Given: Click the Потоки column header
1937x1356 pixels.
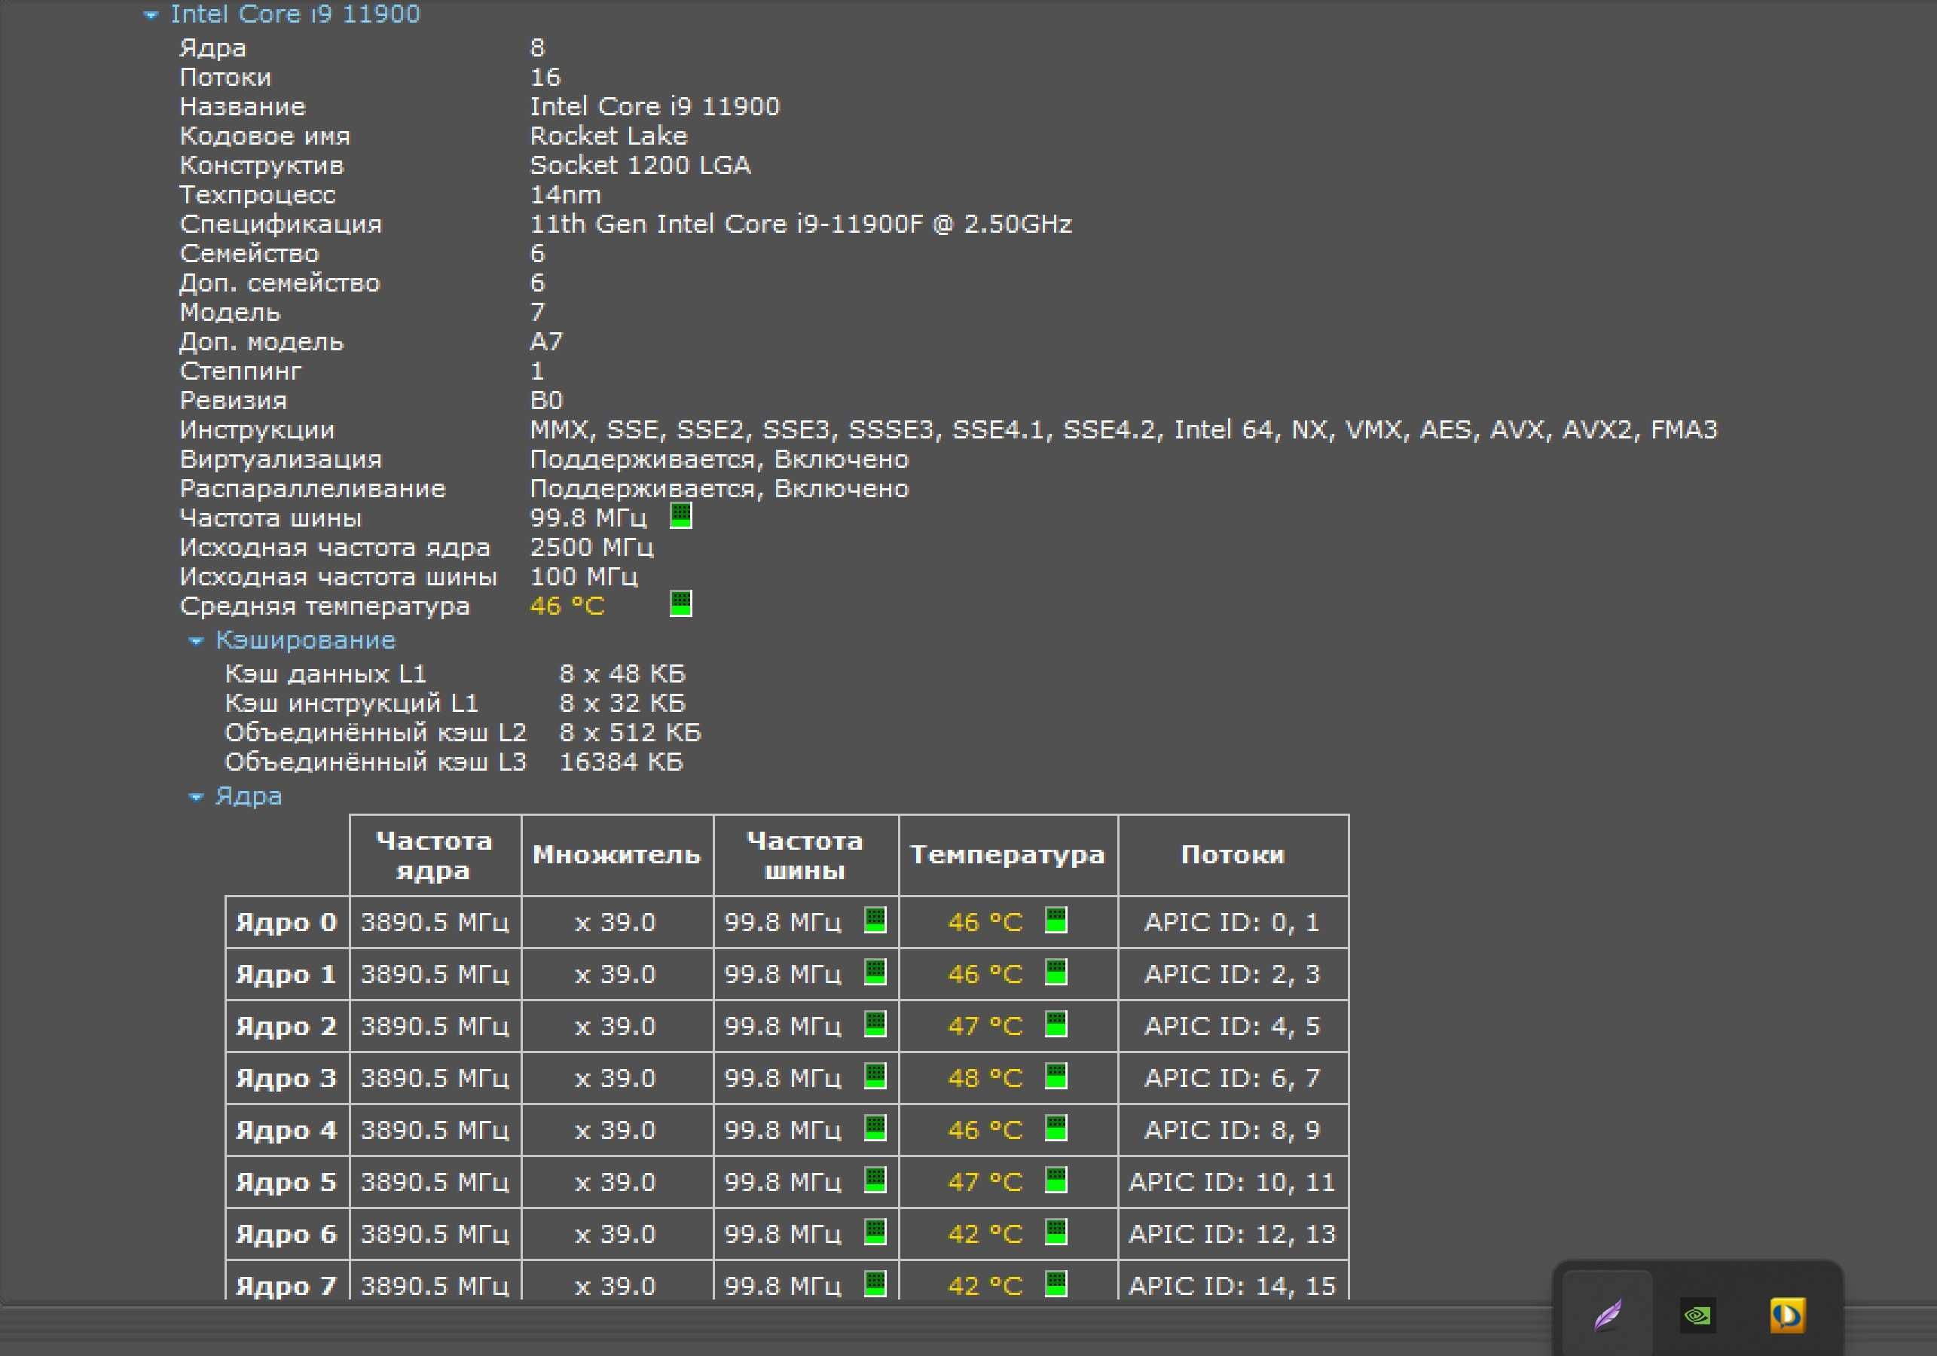Looking at the screenshot, I should pos(1233,856).
